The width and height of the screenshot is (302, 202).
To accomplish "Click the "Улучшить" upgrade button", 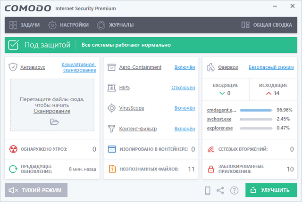I will [x=271, y=190].
